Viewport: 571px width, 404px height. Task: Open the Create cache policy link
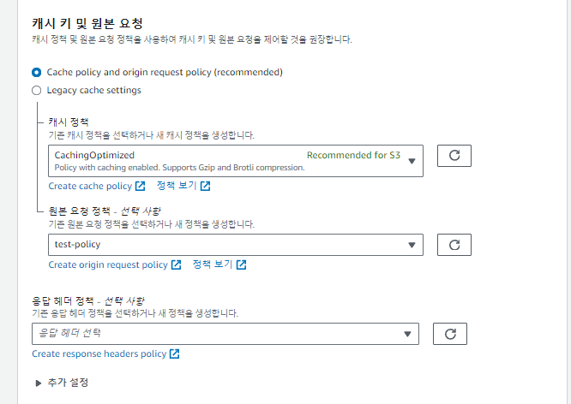(x=90, y=187)
